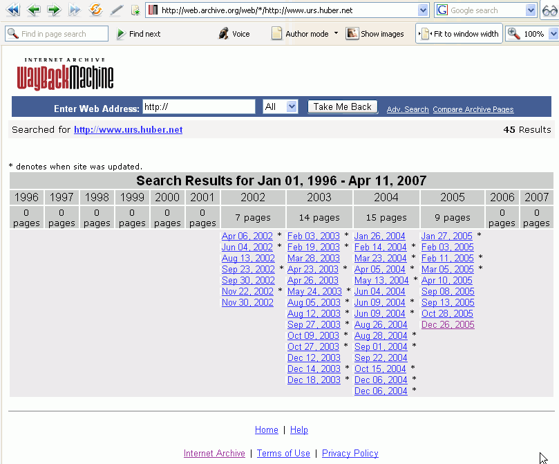The image size is (559, 464).
Task: Open the Apr 10, 2005 snapshot
Action: tap(446, 280)
